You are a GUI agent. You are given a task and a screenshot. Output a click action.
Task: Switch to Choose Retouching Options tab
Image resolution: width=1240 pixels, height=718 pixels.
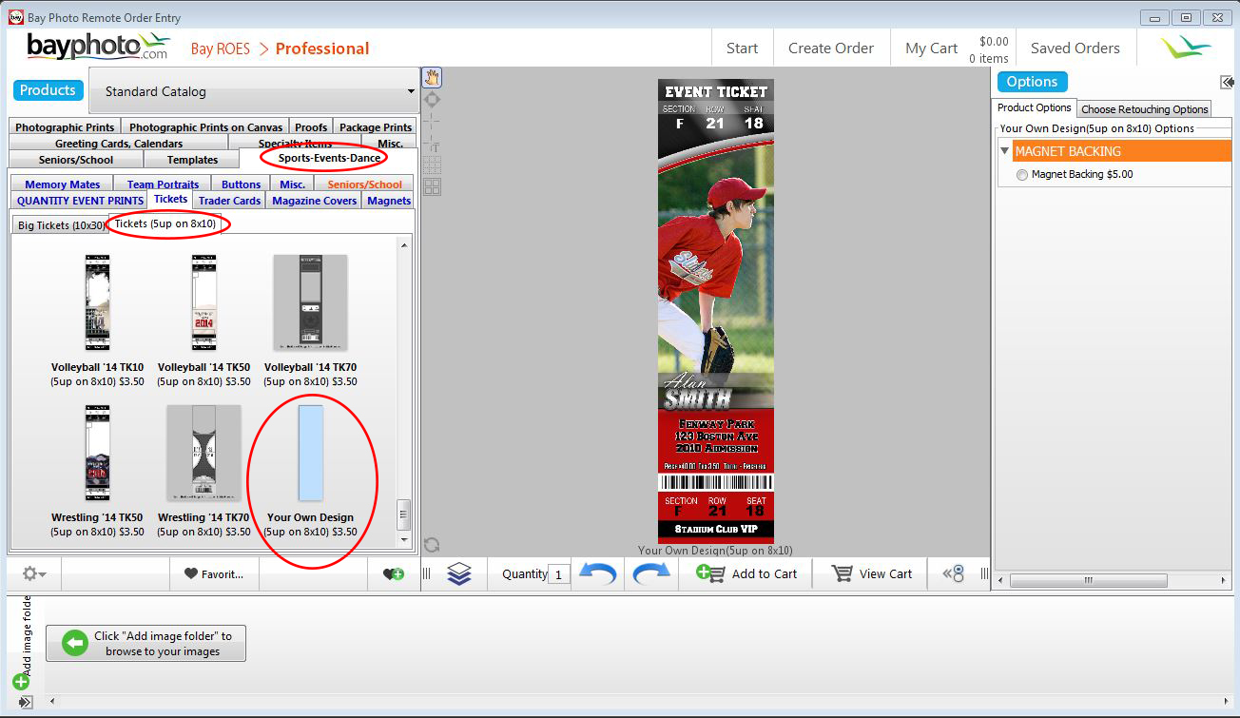[x=1144, y=109]
